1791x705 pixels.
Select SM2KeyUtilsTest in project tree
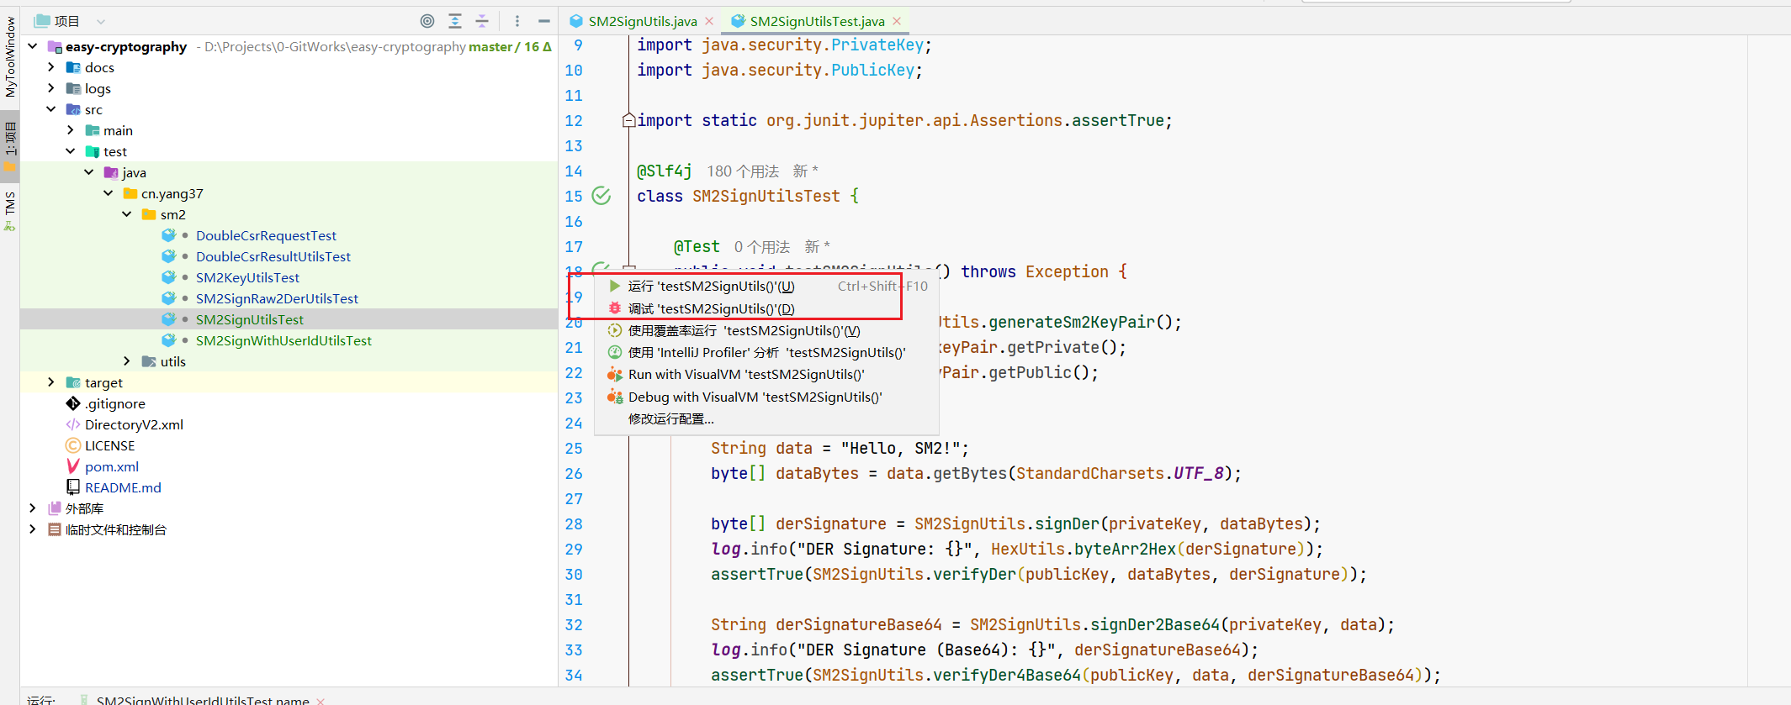247,277
